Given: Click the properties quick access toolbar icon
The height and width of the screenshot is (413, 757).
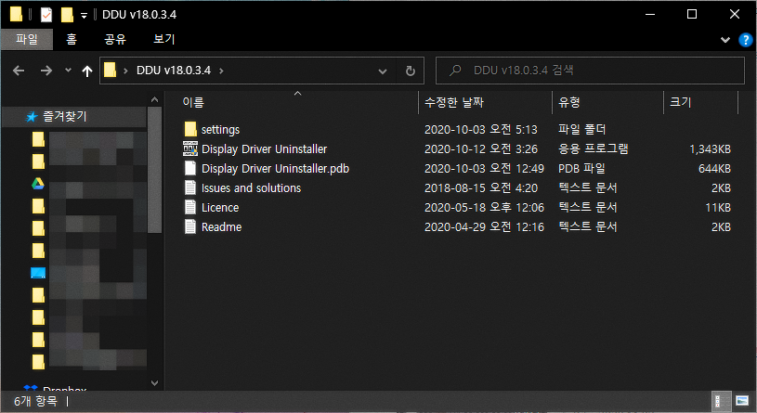Looking at the screenshot, I should click(x=46, y=15).
